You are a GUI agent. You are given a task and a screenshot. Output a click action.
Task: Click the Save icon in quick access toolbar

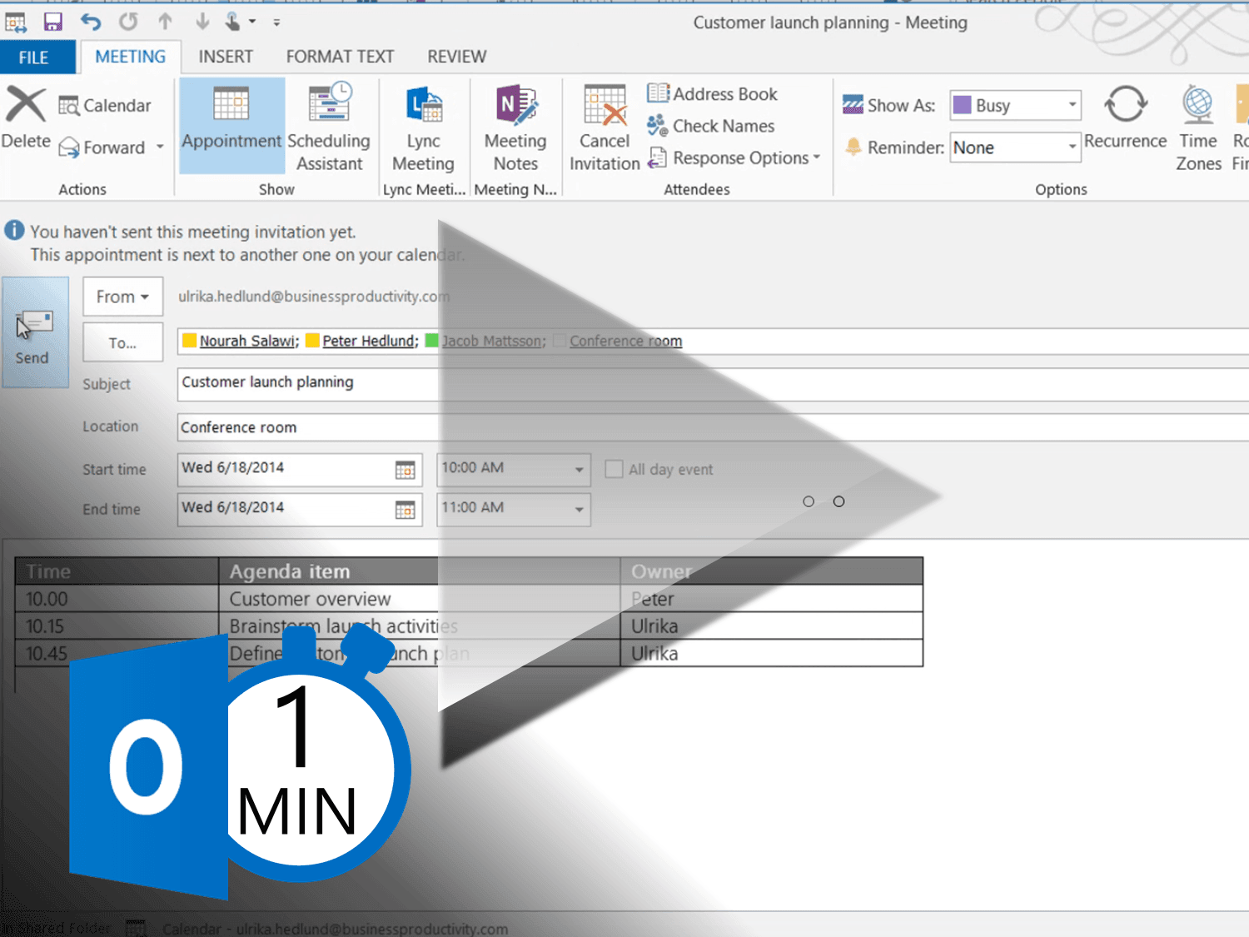coord(52,22)
